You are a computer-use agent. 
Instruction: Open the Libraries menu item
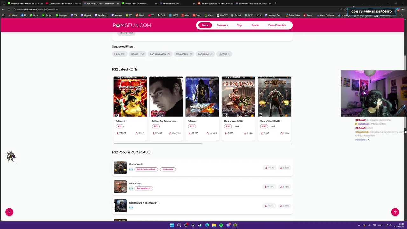pyautogui.click(x=255, y=25)
